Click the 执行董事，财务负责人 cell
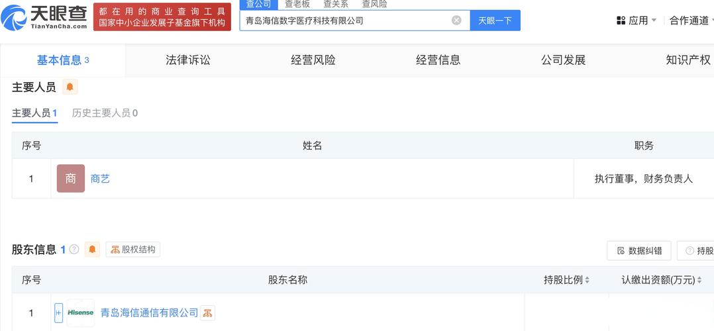 click(644, 179)
